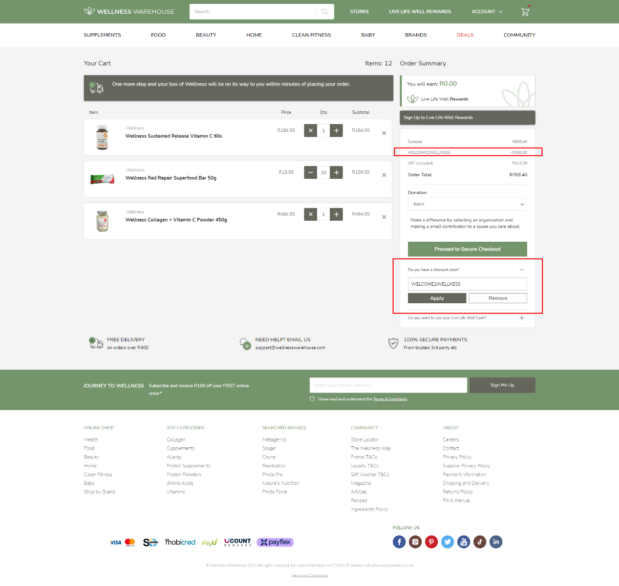Click Proceed to Secure Checkout
Screen dimensions: 619x586
468,249
